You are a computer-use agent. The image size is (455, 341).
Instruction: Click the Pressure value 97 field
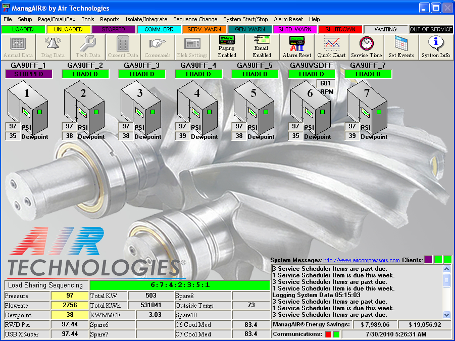coord(70,296)
